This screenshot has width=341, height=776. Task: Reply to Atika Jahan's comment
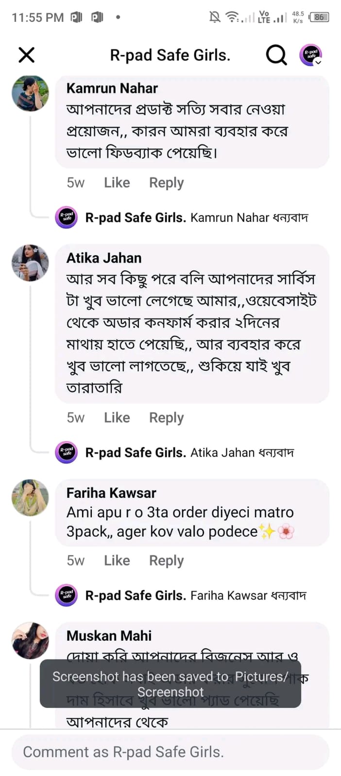[x=166, y=417]
